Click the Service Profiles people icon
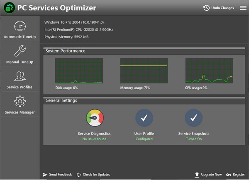Screen dimensions: 249x180 tap(20, 76)
